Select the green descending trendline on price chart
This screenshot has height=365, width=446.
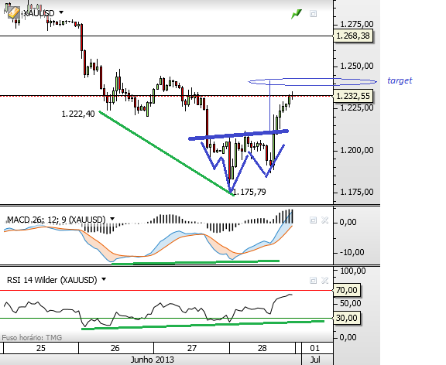point(166,153)
